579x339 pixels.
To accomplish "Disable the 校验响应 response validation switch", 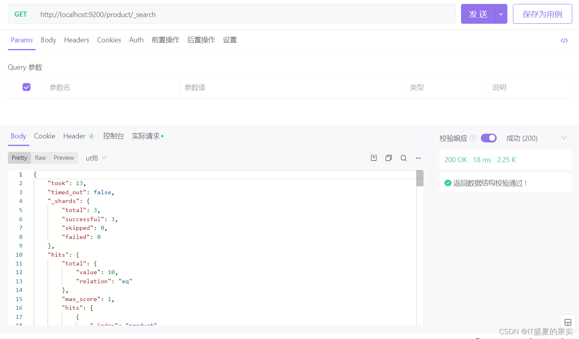I will 488,138.
